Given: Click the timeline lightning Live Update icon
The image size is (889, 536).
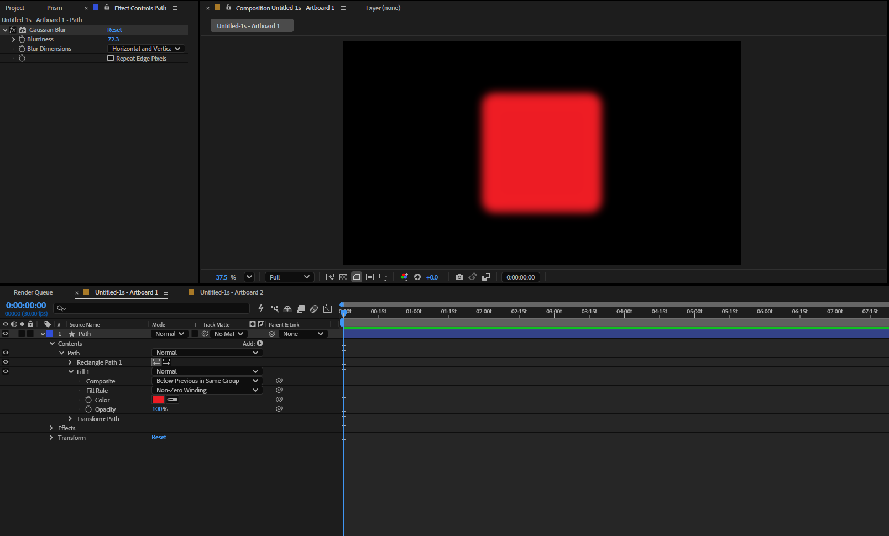Looking at the screenshot, I should tap(261, 308).
